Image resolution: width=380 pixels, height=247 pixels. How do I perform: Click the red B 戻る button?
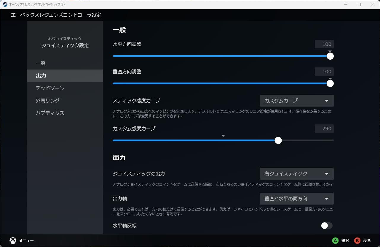click(362, 240)
